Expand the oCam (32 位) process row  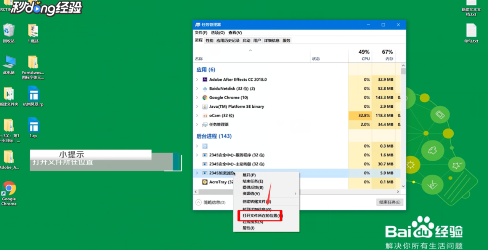(197, 116)
